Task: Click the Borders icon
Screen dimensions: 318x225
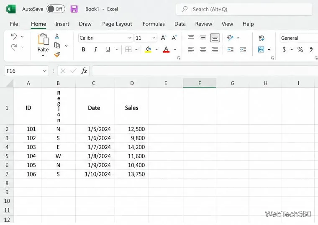Action: (x=128, y=49)
